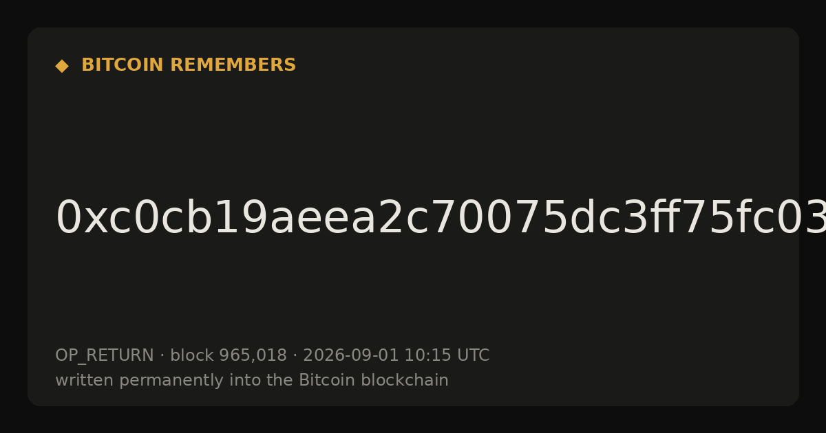
Task: Click the OP_RETURN label
Action: click(x=105, y=356)
